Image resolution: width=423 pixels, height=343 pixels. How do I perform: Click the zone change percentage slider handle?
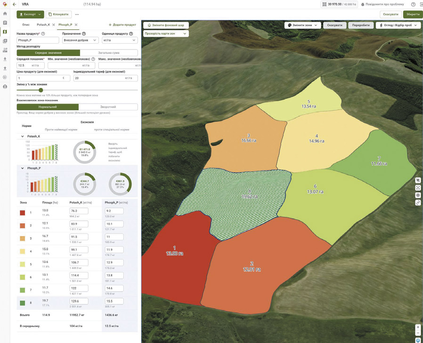pyautogui.click(x=41, y=90)
